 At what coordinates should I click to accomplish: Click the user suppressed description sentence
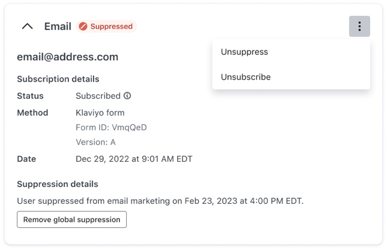(160, 201)
